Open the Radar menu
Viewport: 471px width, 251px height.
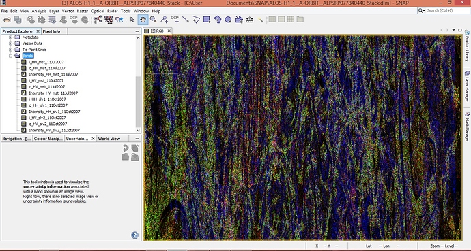pyautogui.click(x=113, y=11)
